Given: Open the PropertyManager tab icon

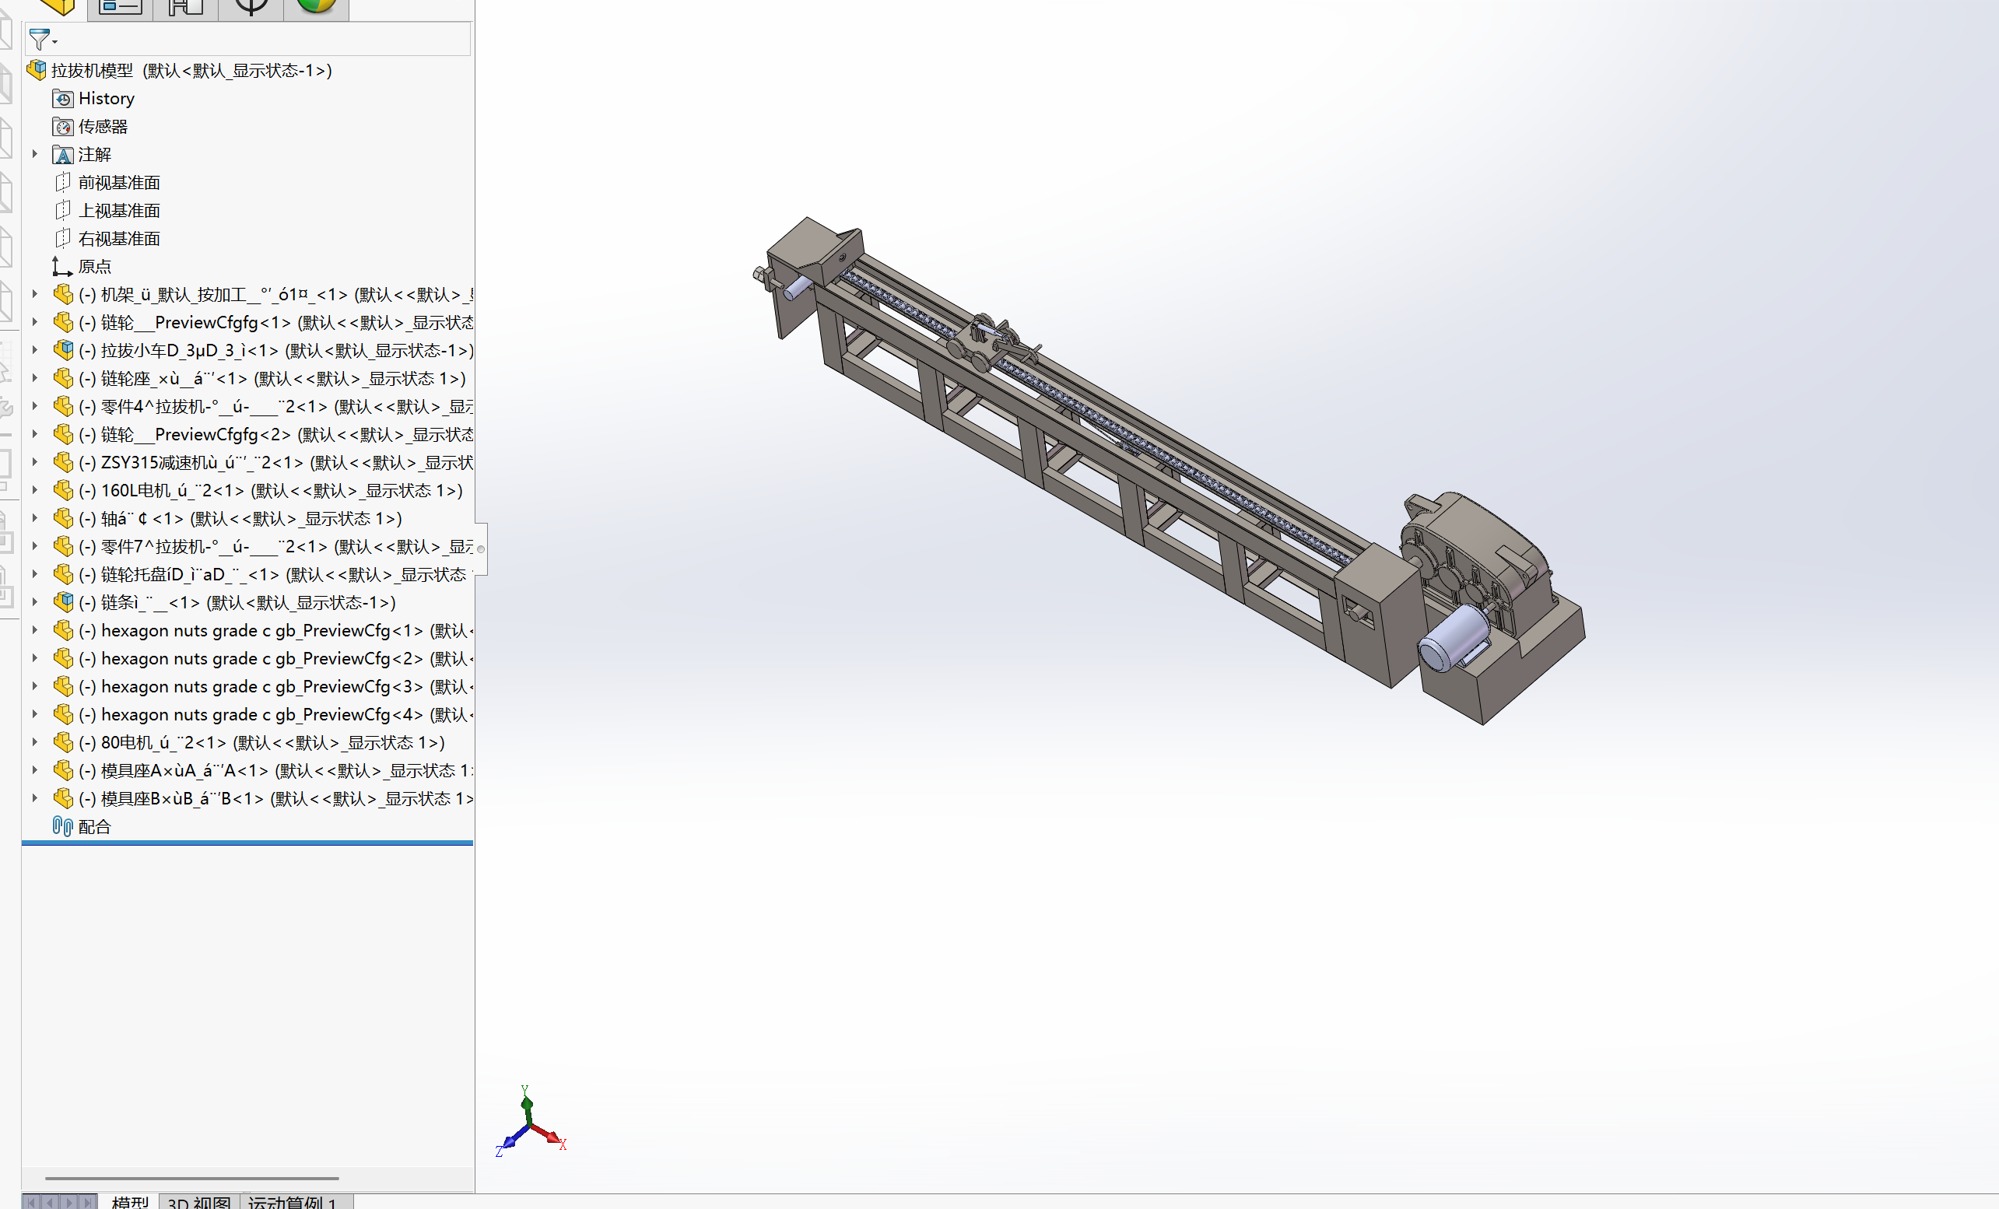Looking at the screenshot, I should tap(120, 7).
